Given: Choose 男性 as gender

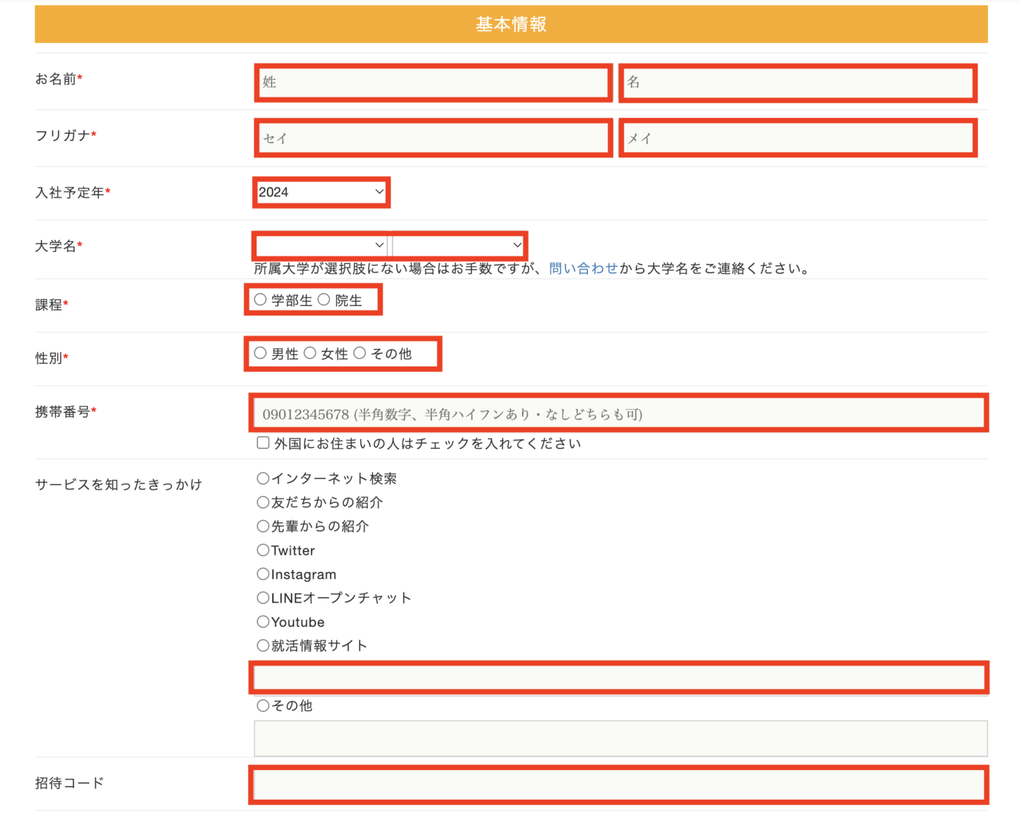Looking at the screenshot, I should [x=260, y=353].
